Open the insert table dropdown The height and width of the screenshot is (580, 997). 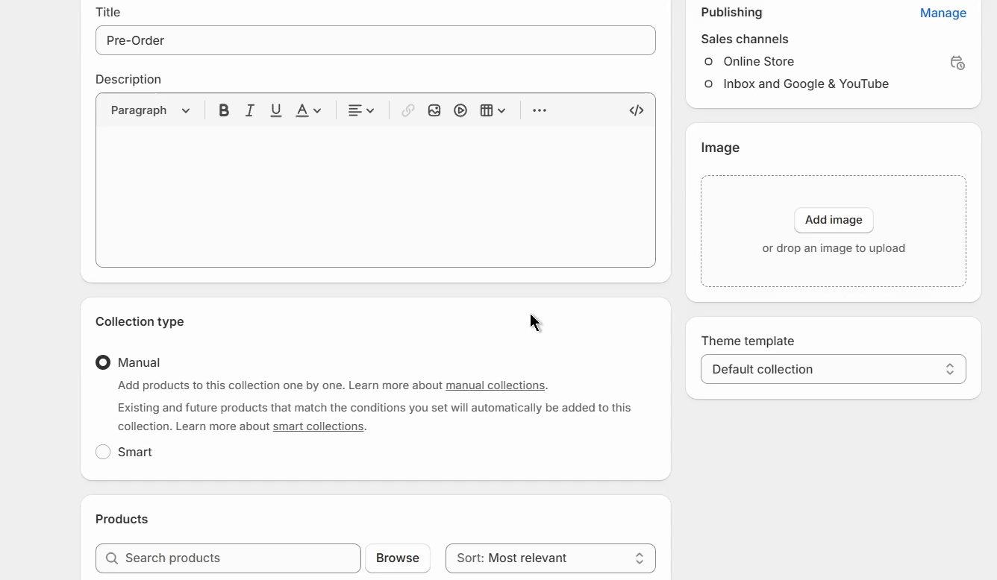pyautogui.click(x=493, y=110)
